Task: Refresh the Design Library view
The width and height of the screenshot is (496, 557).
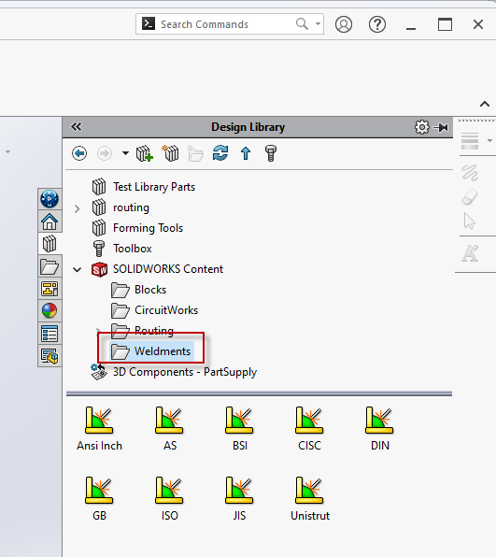Action: 220,153
